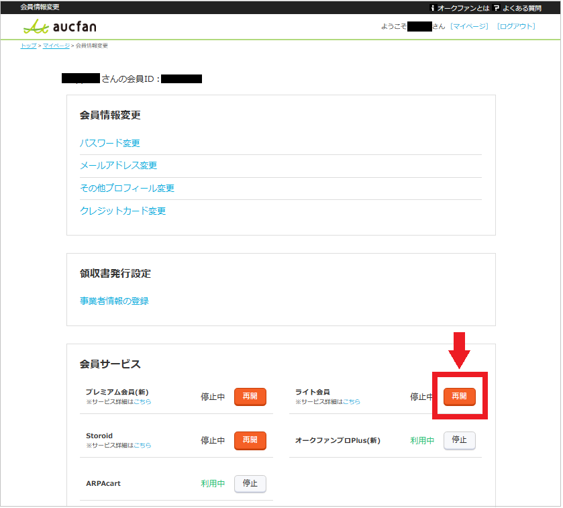This screenshot has width=563, height=508.
Task: Click 停止中 status for Storoid
Action: point(213,440)
